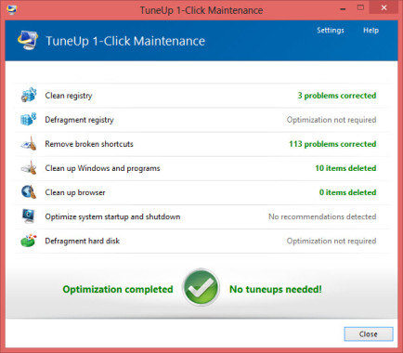Click the header title TuneUp 1-Click Maintenance
Screen dimensions: 403x353
point(125,41)
